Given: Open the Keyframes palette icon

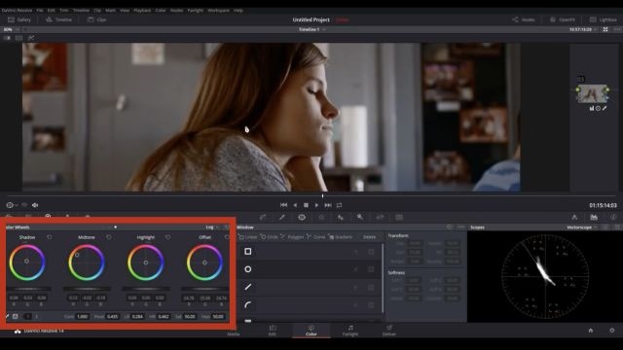Looking at the screenshot, I should (x=574, y=217).
